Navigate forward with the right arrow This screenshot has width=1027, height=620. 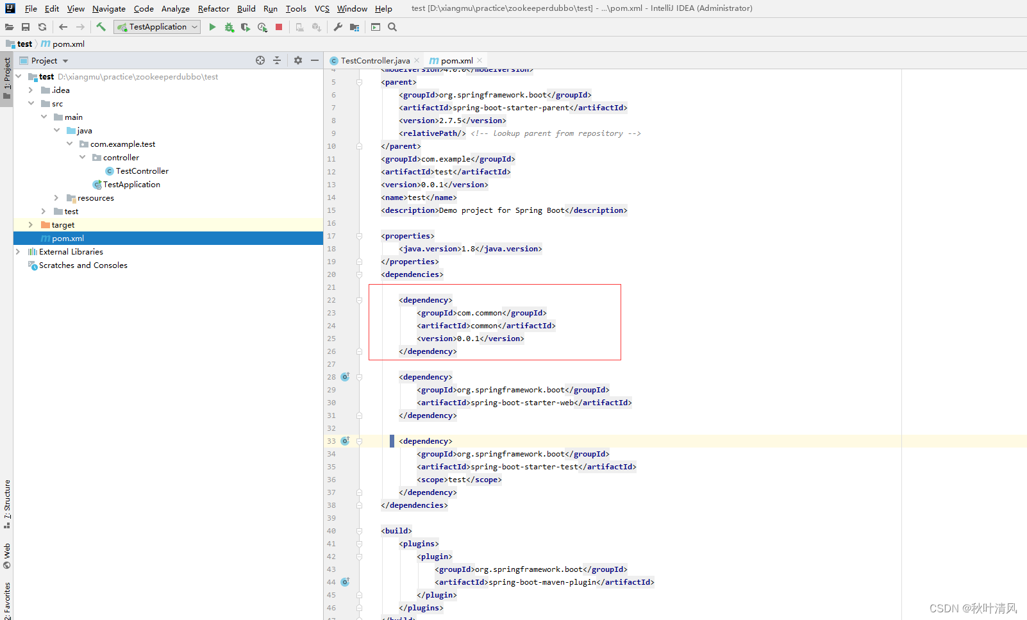pyautogui.click(x=80, y=27)
